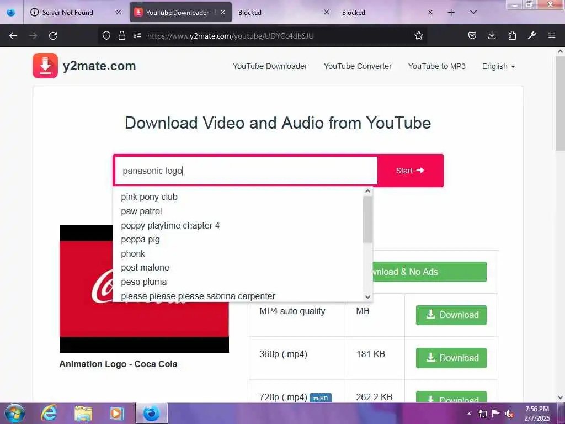
Task: Close the first Blocked tab
Action: 327,12
